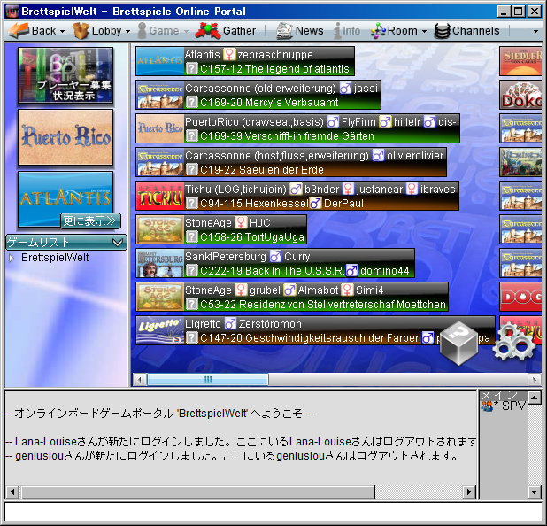Open the Room dropdown arrow
Screen dimensions: 547x526
424,31
